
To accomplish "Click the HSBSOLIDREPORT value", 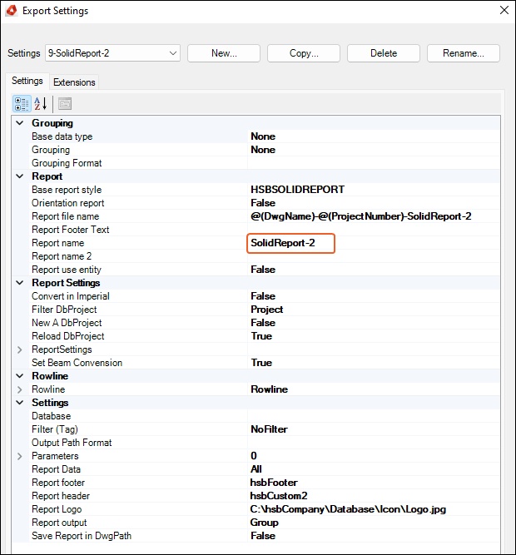I will pyautogui.click(x=297, y=190).
